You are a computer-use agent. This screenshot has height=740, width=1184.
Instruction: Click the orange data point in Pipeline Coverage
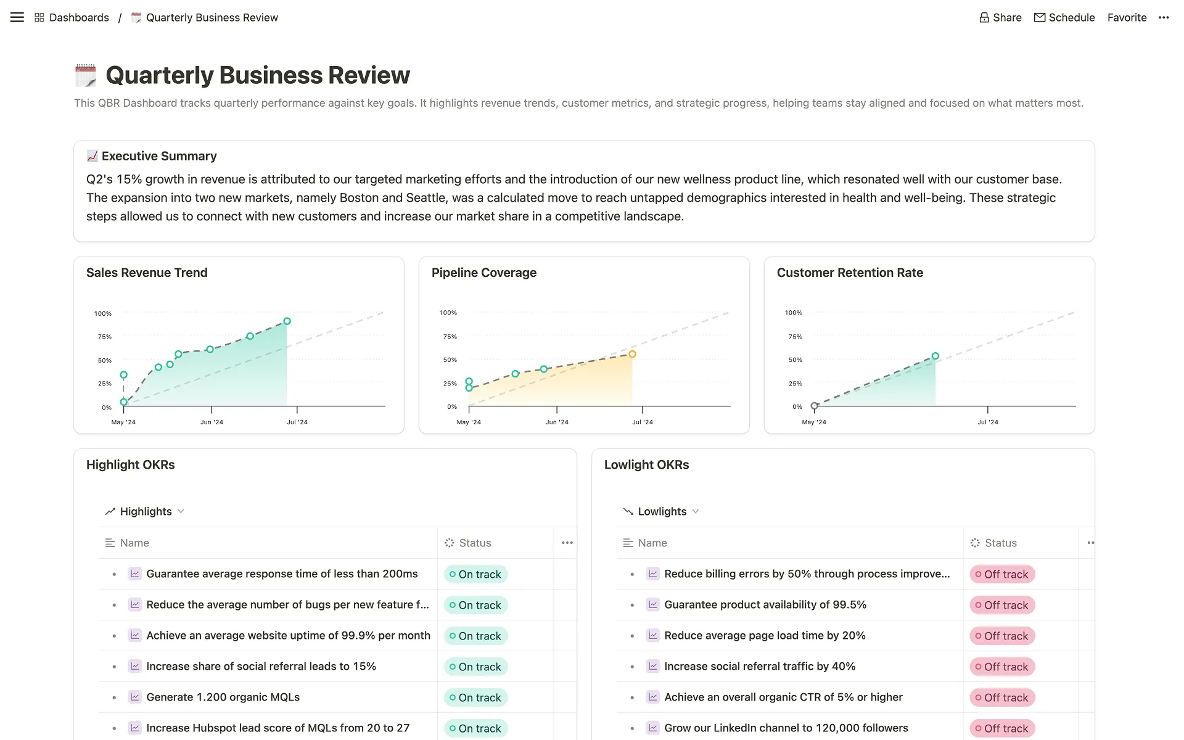click(x=632, y=354)
